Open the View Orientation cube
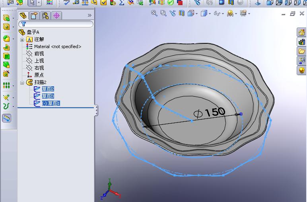 (191, 13)
